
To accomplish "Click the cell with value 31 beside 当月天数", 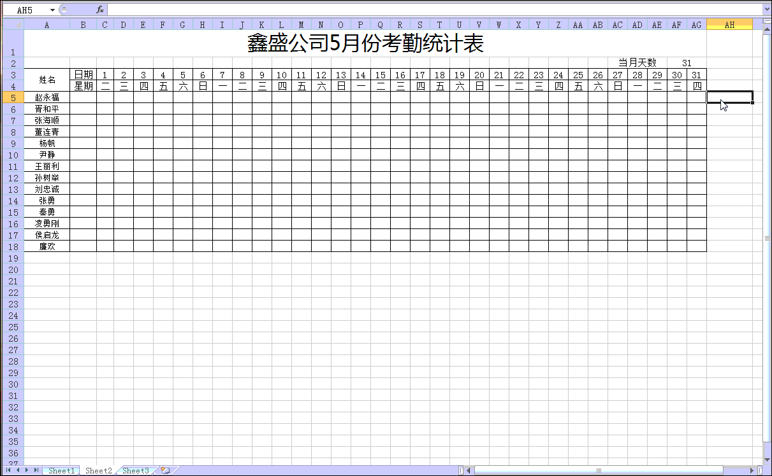I will (687, 63).
